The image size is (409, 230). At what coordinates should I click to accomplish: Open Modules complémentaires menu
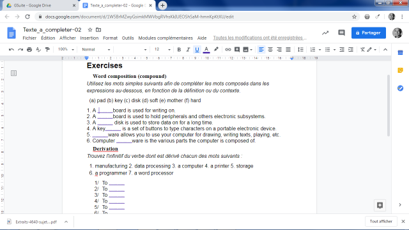click(x=166, y=38)
